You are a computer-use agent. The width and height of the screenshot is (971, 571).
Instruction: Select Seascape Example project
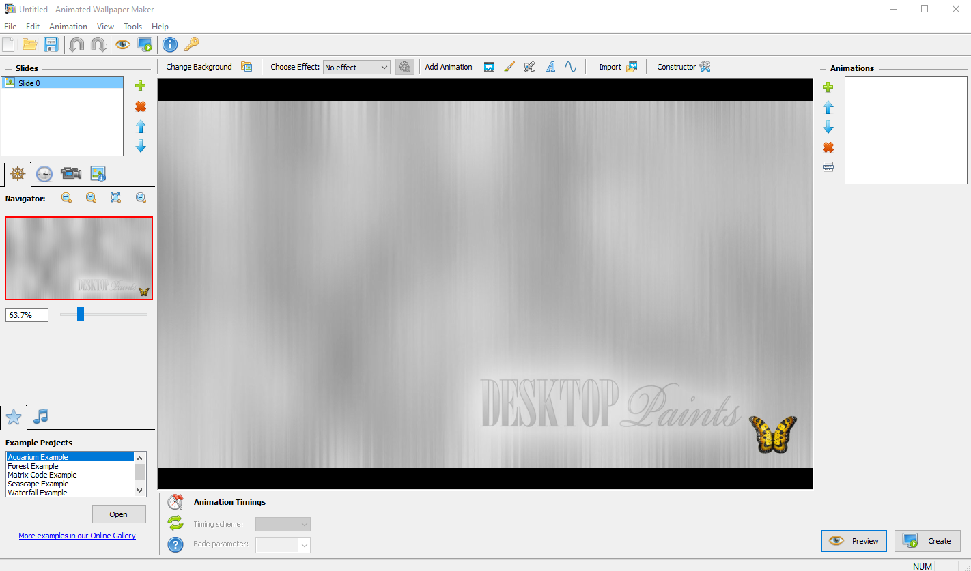[x=70, y=484]
